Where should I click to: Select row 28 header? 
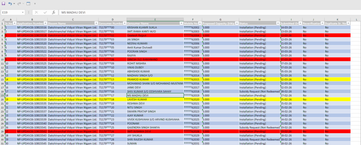(2, 131)
